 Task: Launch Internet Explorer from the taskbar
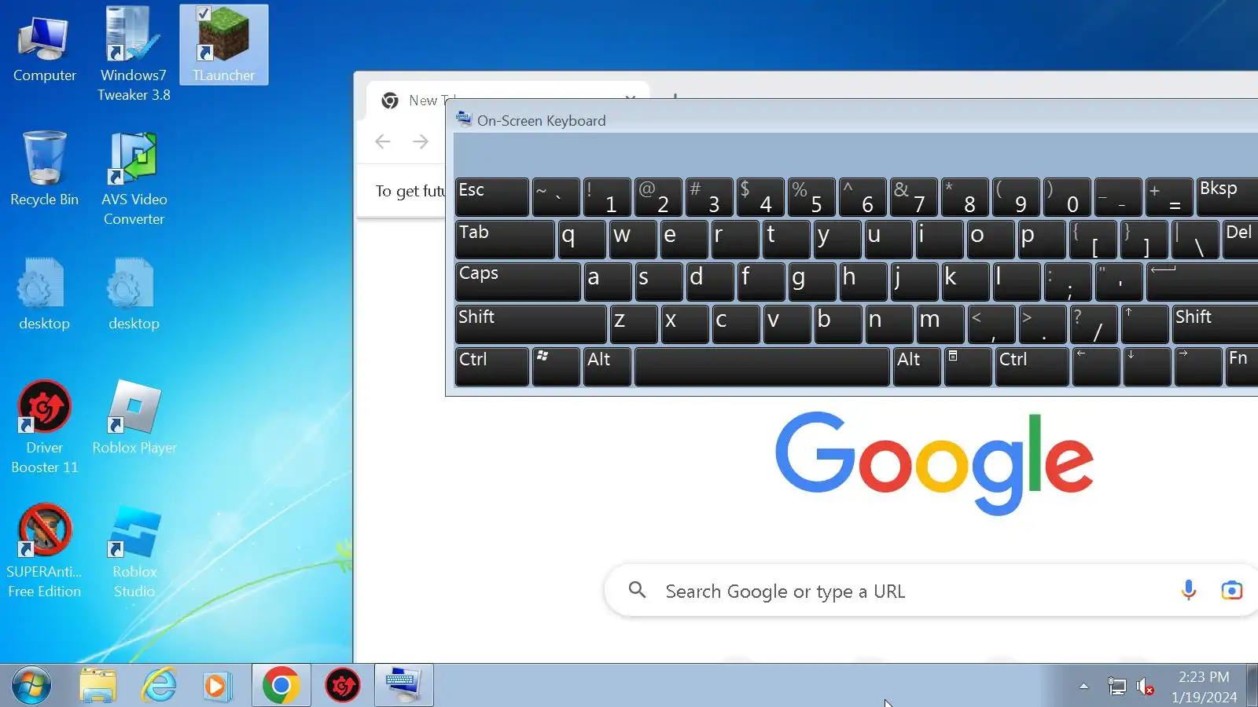point(159,686)
